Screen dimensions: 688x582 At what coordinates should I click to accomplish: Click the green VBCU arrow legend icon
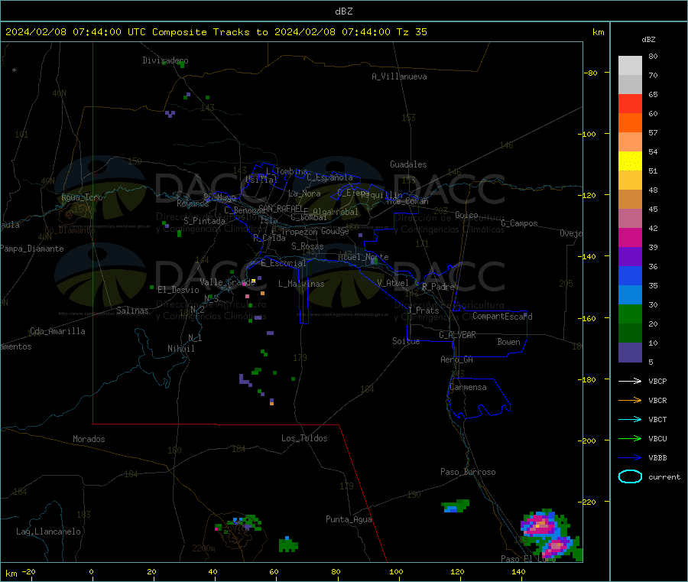coord(630,438)
